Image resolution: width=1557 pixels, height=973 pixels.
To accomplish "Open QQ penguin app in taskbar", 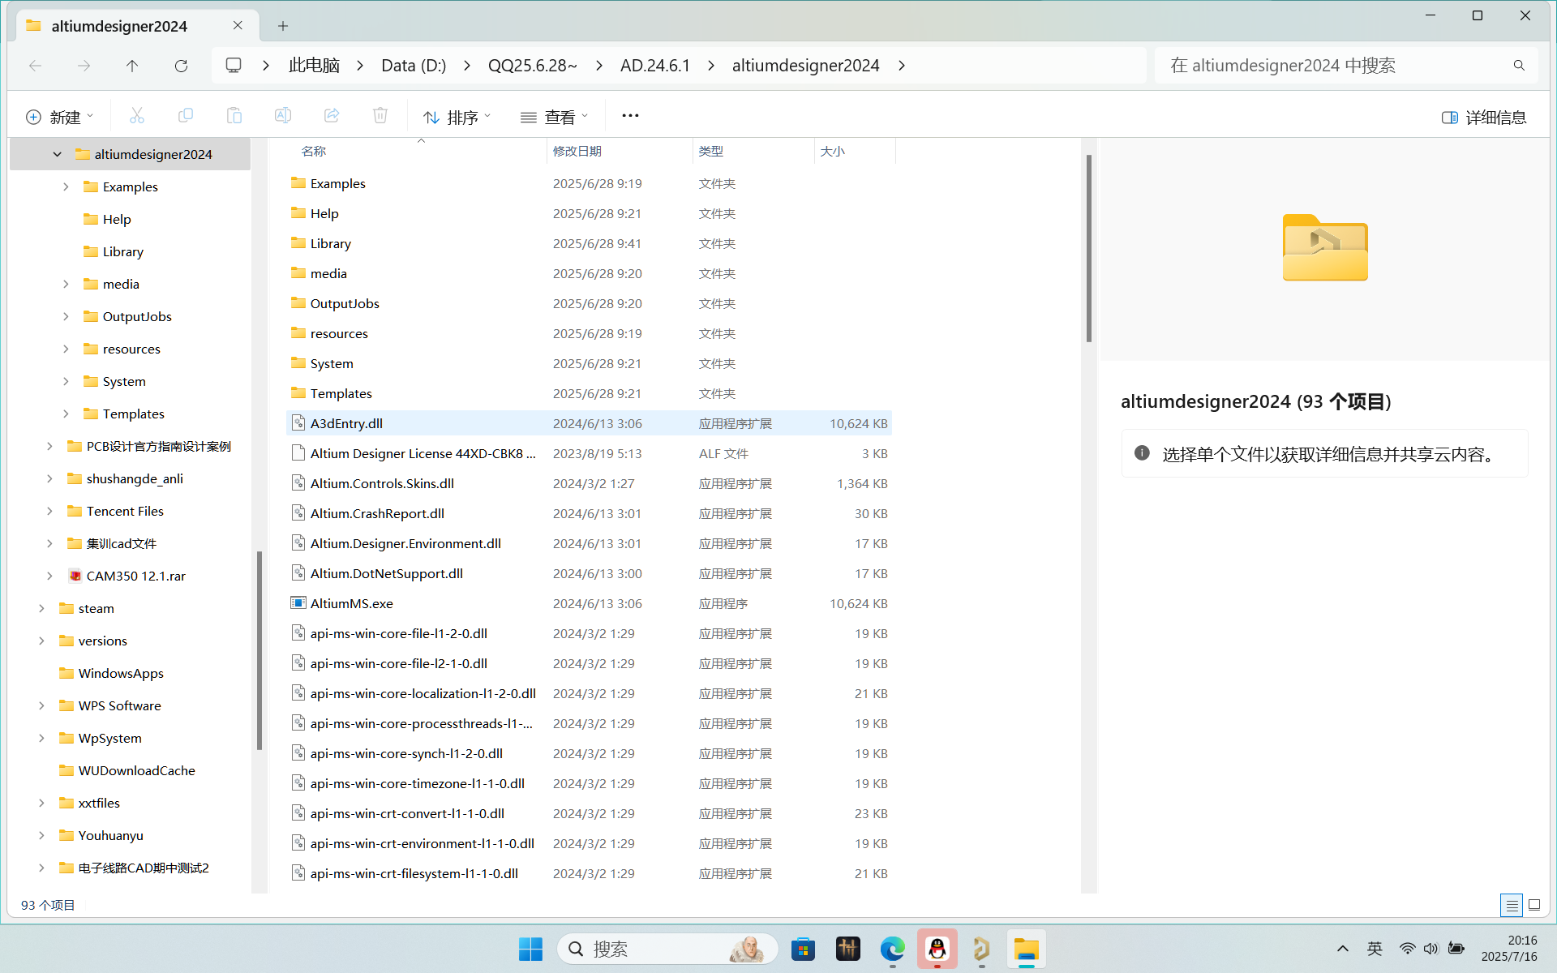I will pos(937,949).
